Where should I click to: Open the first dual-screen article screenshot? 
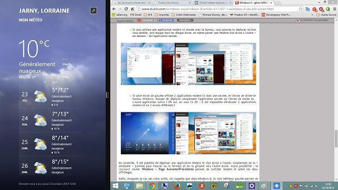pos(189,64)
